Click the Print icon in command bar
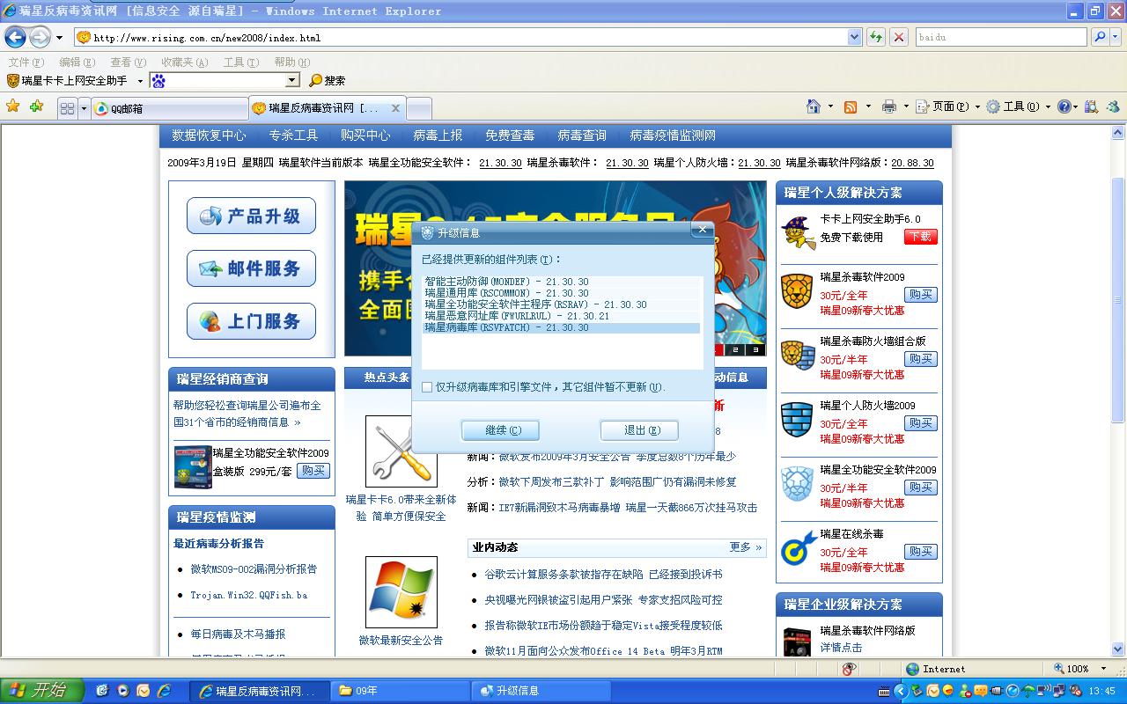This screenshot has width=1127, height=704. 888,106
